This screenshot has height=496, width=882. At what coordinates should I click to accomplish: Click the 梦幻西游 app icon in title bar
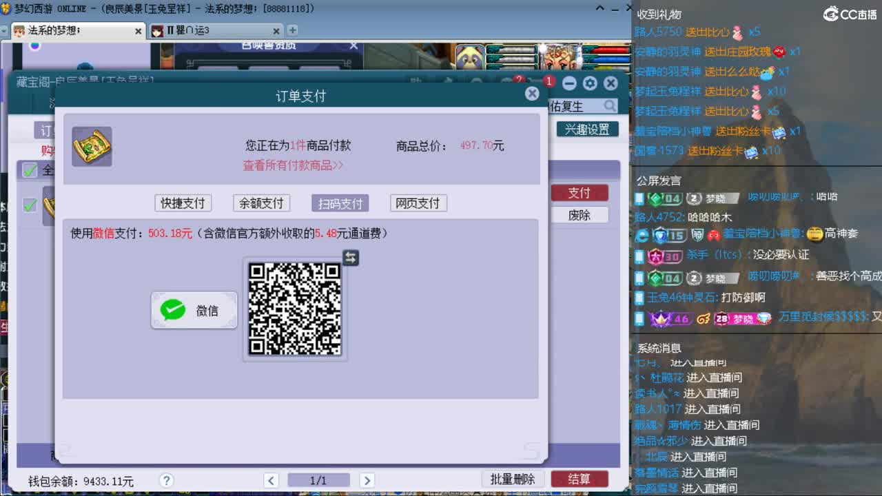(x=6, y=8)
